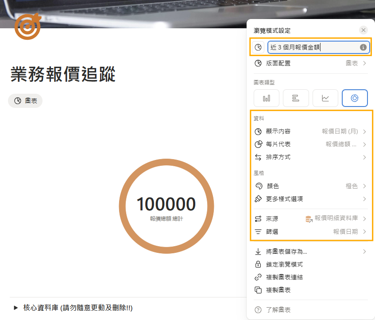Click the view icon beside name field
The height and width of the screenshot is (320, 375).
(x=258, y=47)
